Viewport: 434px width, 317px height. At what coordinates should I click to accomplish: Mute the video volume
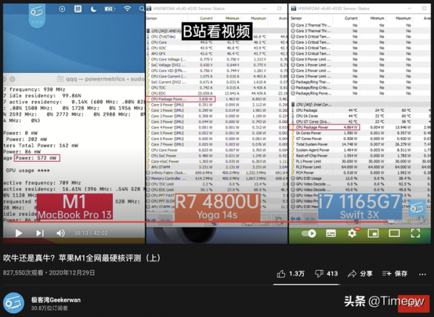pyautogui.click(x=60, y=233)
